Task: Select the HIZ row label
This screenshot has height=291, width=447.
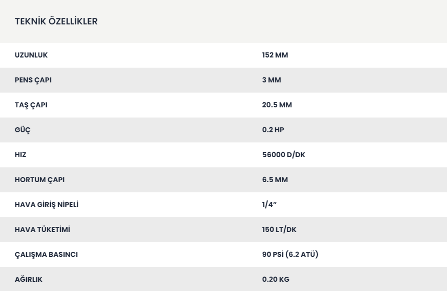Action: [20, 155]
